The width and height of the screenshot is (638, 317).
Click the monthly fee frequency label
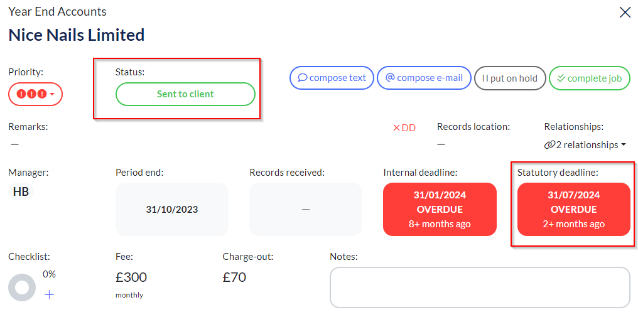[129, 296]
